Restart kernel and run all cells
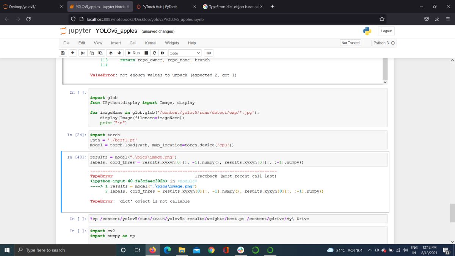This screenshot has width=455, height=256. coord(163,53)
